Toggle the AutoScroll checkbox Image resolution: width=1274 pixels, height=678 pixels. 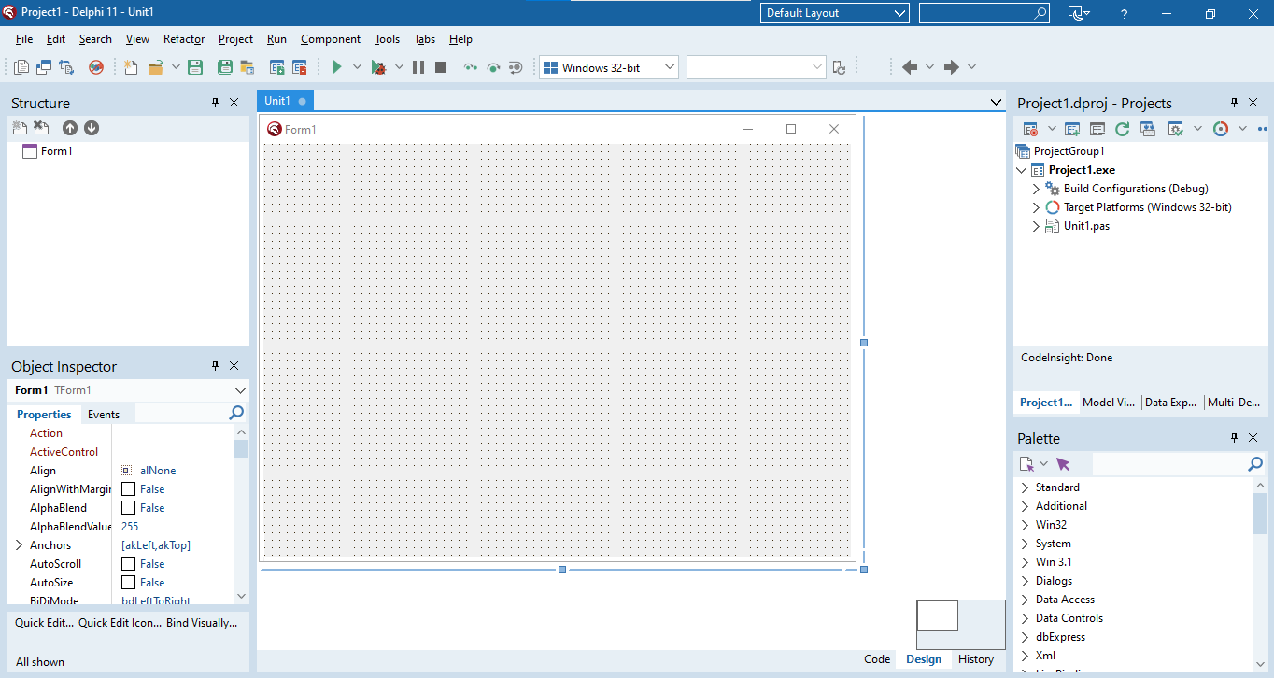pyautogui.click(x=128, y=564)
